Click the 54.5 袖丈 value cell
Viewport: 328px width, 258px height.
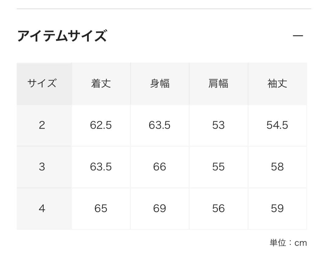277,125
